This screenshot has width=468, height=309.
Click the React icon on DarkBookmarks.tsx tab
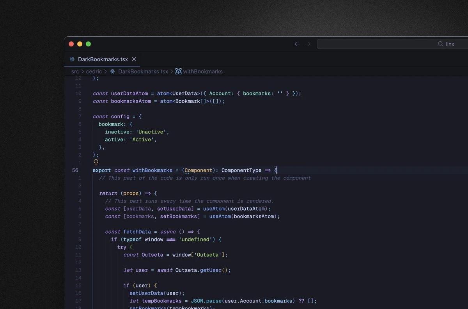coord(72,59)
